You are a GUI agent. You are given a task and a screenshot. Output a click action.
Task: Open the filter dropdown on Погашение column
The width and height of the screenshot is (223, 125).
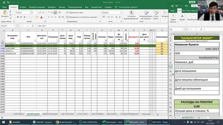pyautogui.click(x=57, y=41)
